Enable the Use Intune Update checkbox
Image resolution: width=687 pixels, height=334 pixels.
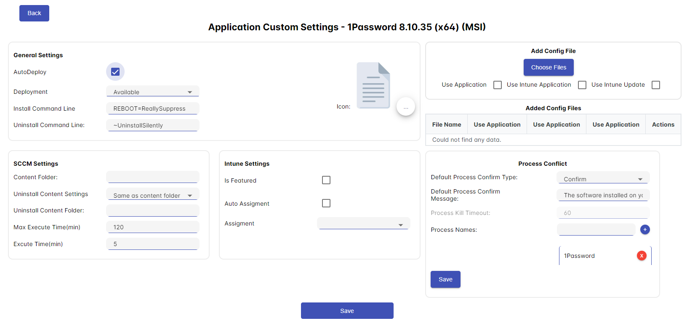tap(656, 85)
